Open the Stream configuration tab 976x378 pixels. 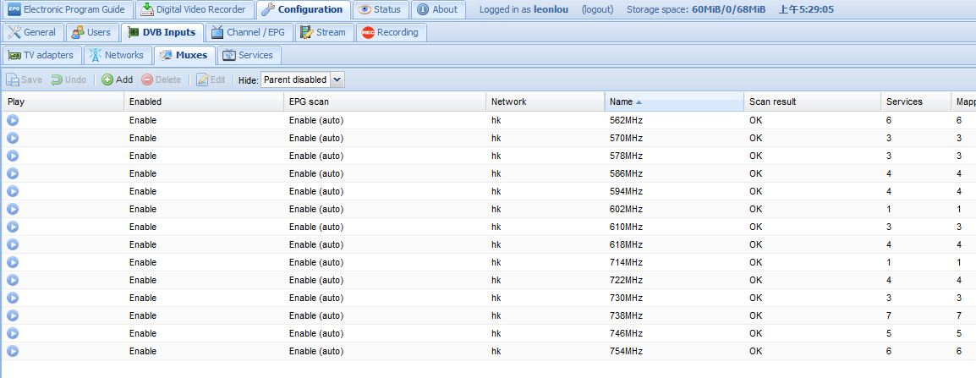[323, 32]
